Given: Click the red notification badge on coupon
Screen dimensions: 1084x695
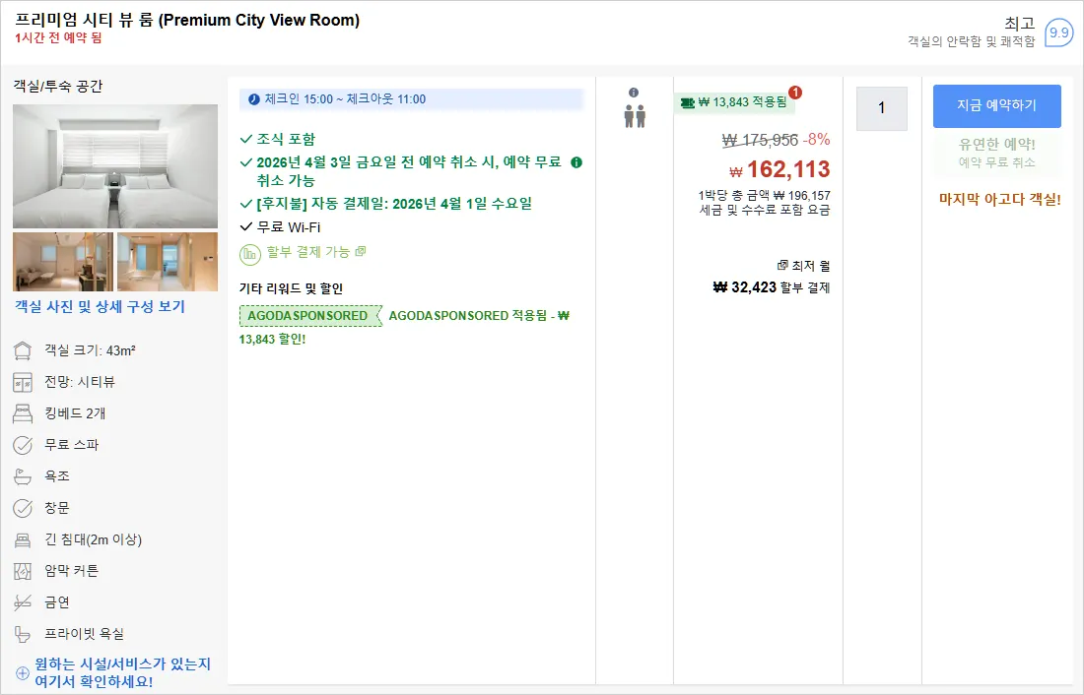Looking at the screenshot, I should coord(795,93).
